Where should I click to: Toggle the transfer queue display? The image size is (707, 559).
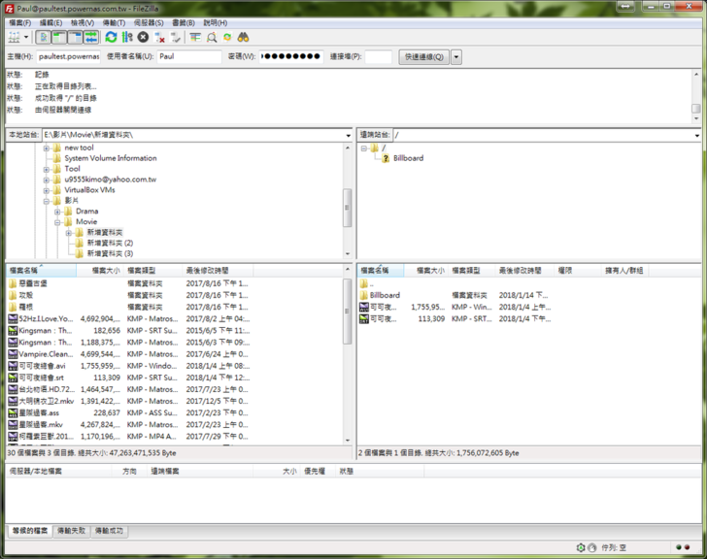click(x=90, y=37)
